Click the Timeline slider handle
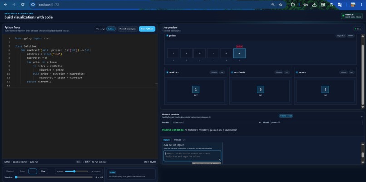Image resolution: width=366 pixels, height=182 pixels. [16, 177]
